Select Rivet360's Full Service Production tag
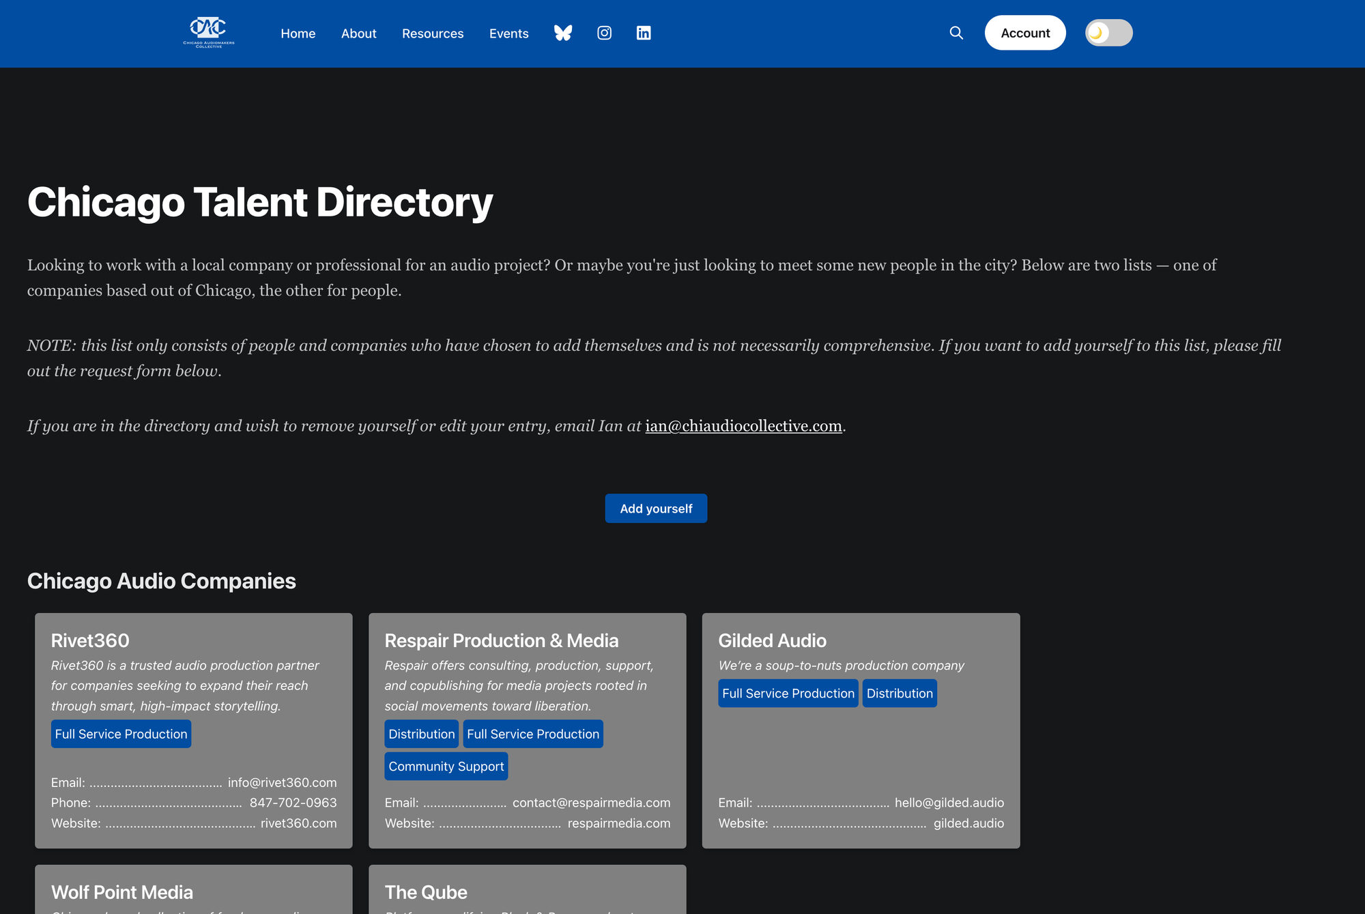 tap(121, 734)
